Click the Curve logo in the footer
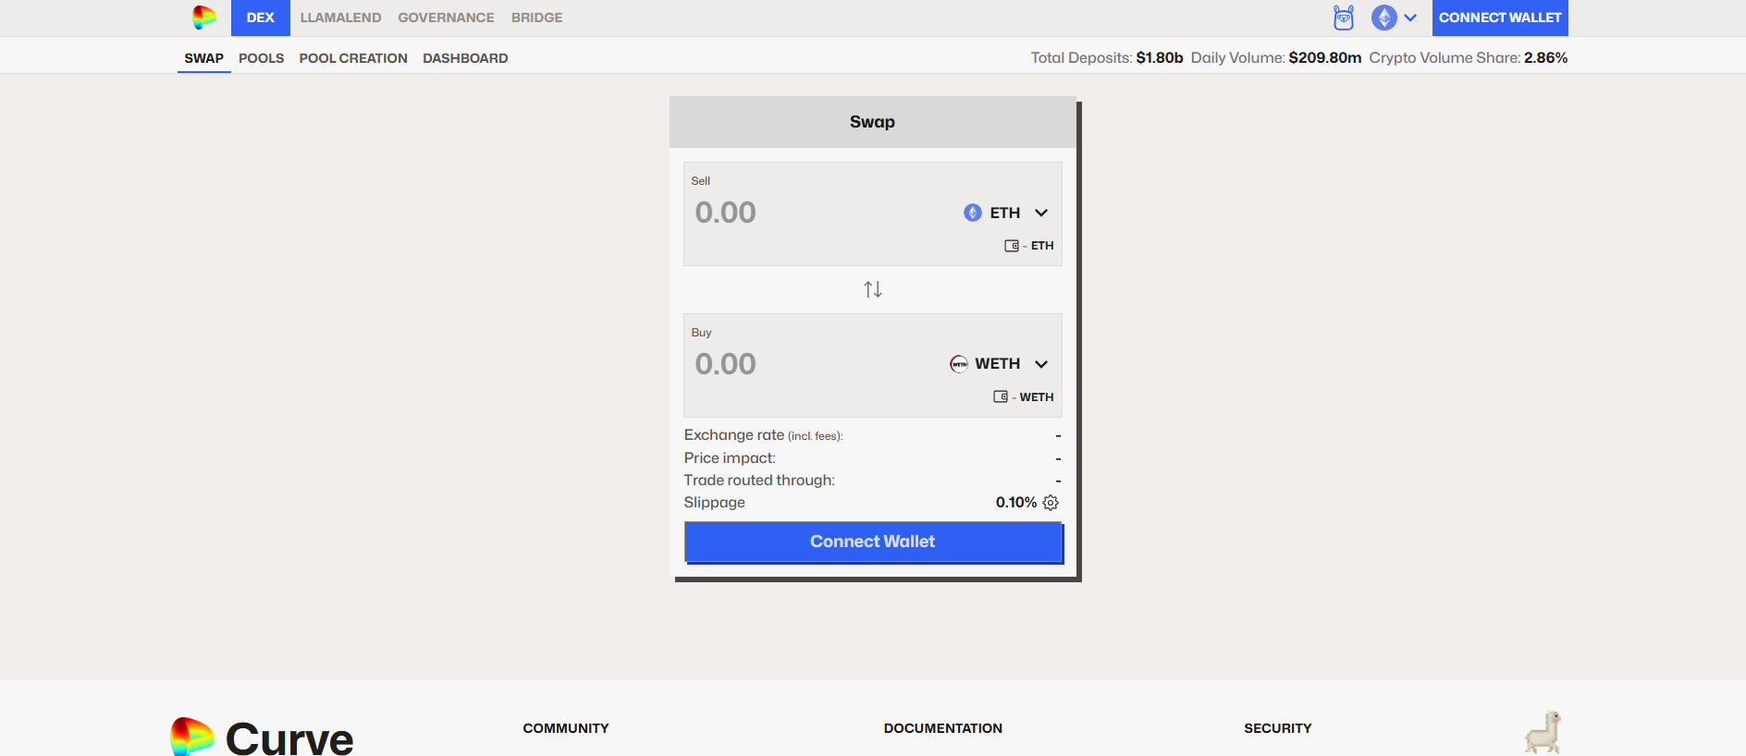 [x=262, y=737]
